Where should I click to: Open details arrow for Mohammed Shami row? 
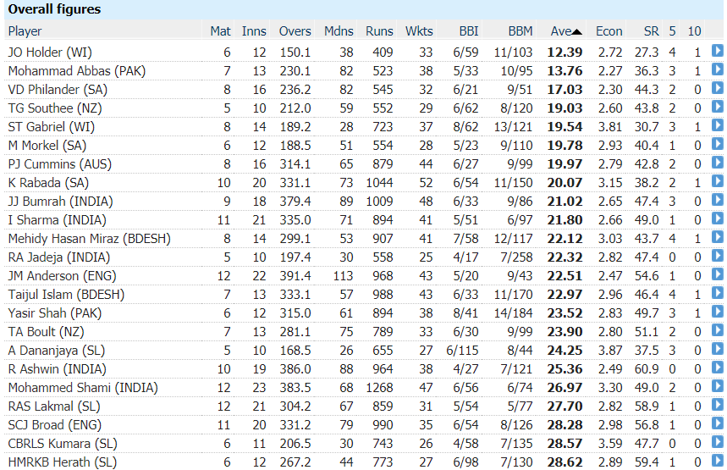click(x=717, y=386)
